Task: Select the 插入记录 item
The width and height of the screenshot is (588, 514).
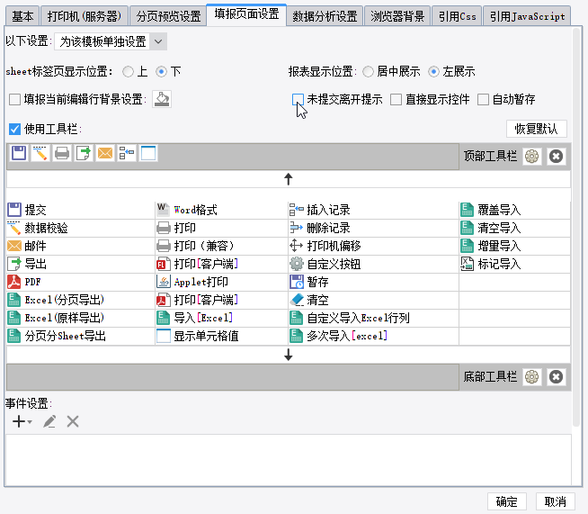Action: tap(373, 210)
